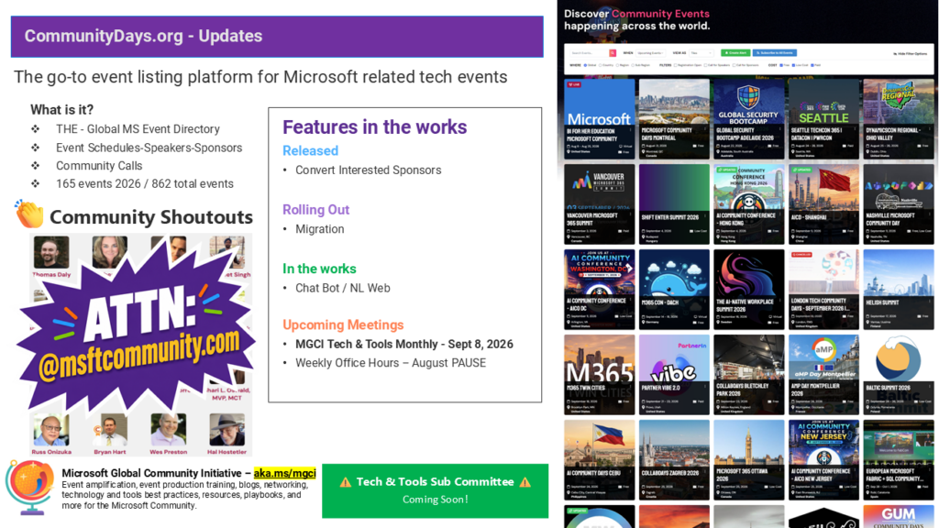
Task: Open the Microsoft 365 Ottawa tile
Action: tap(748, 460)
